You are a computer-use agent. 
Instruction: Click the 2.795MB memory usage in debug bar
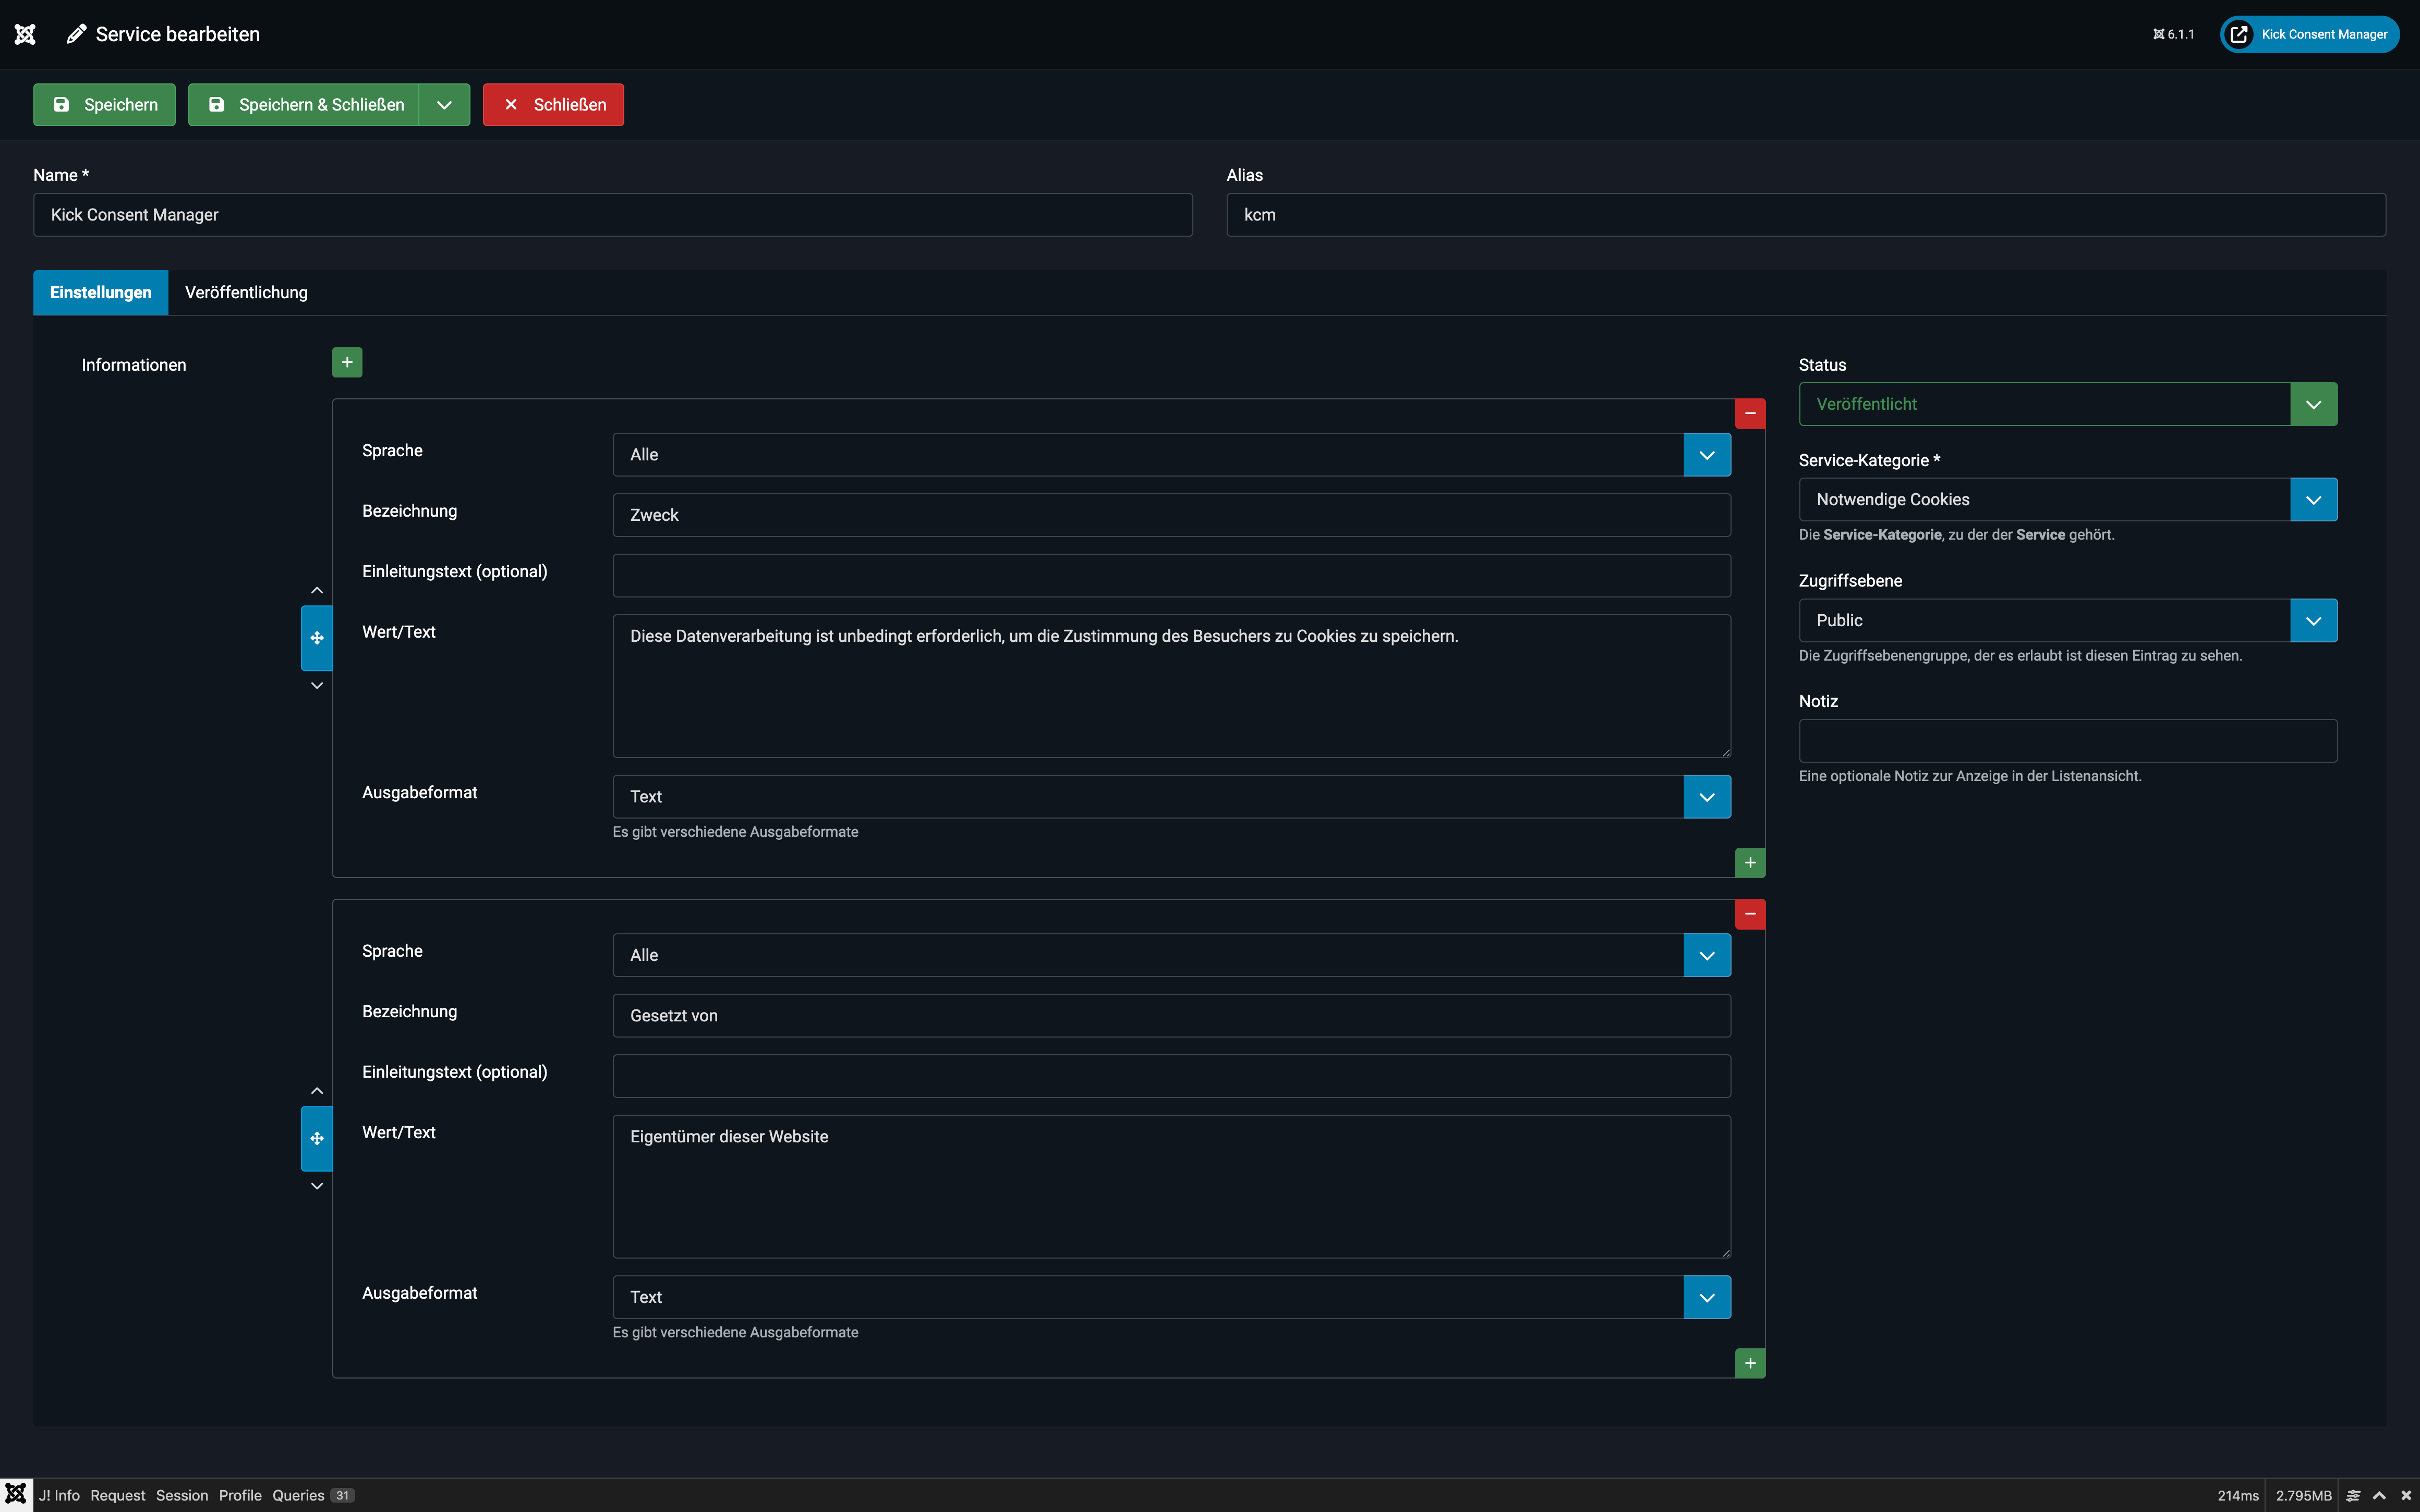pyautogui.click(x=2304, y=1495)
